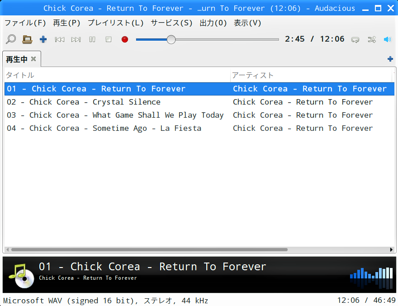Sort by アーティスト column header

311,75
